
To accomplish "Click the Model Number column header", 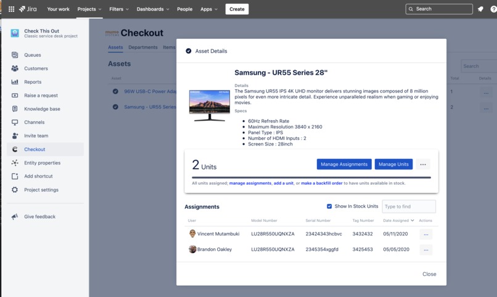I will pos(264,221).
